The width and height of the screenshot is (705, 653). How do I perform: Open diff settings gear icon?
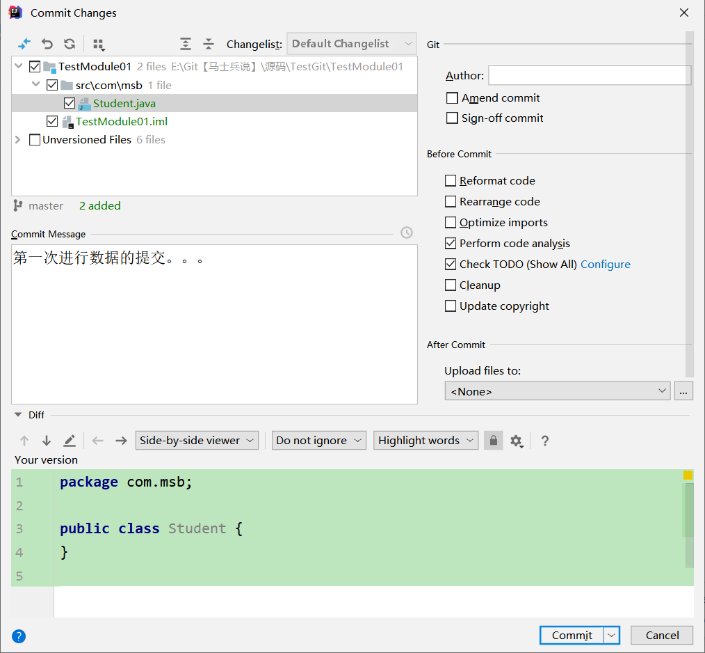(516, 441)
